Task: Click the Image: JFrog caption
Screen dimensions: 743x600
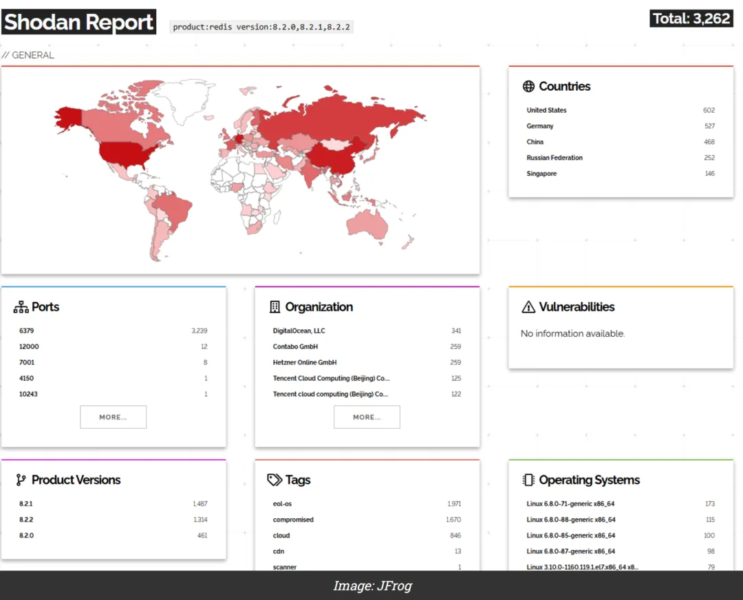Action: pyautogui.click(x=372, y=586)
